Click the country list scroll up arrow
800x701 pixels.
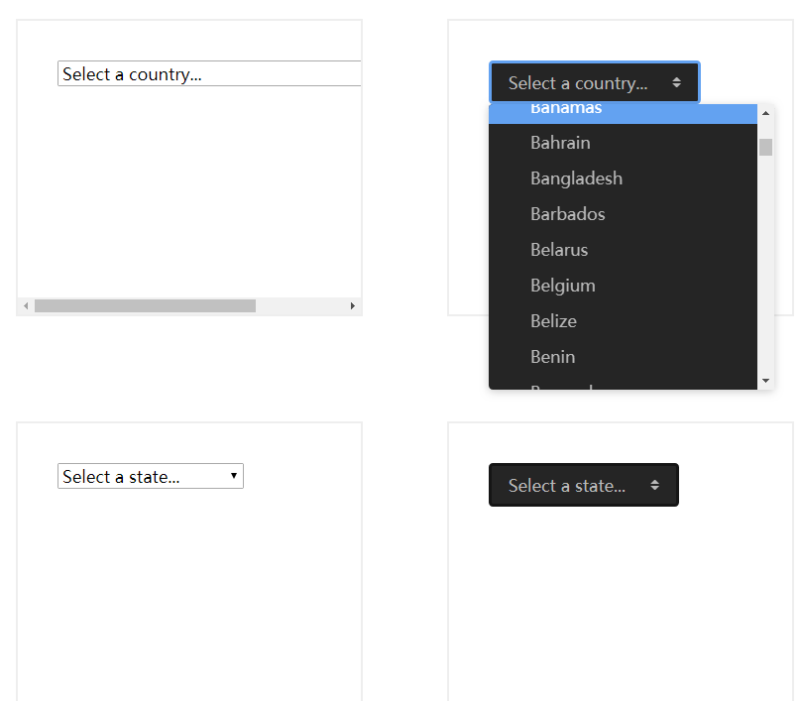765,113
